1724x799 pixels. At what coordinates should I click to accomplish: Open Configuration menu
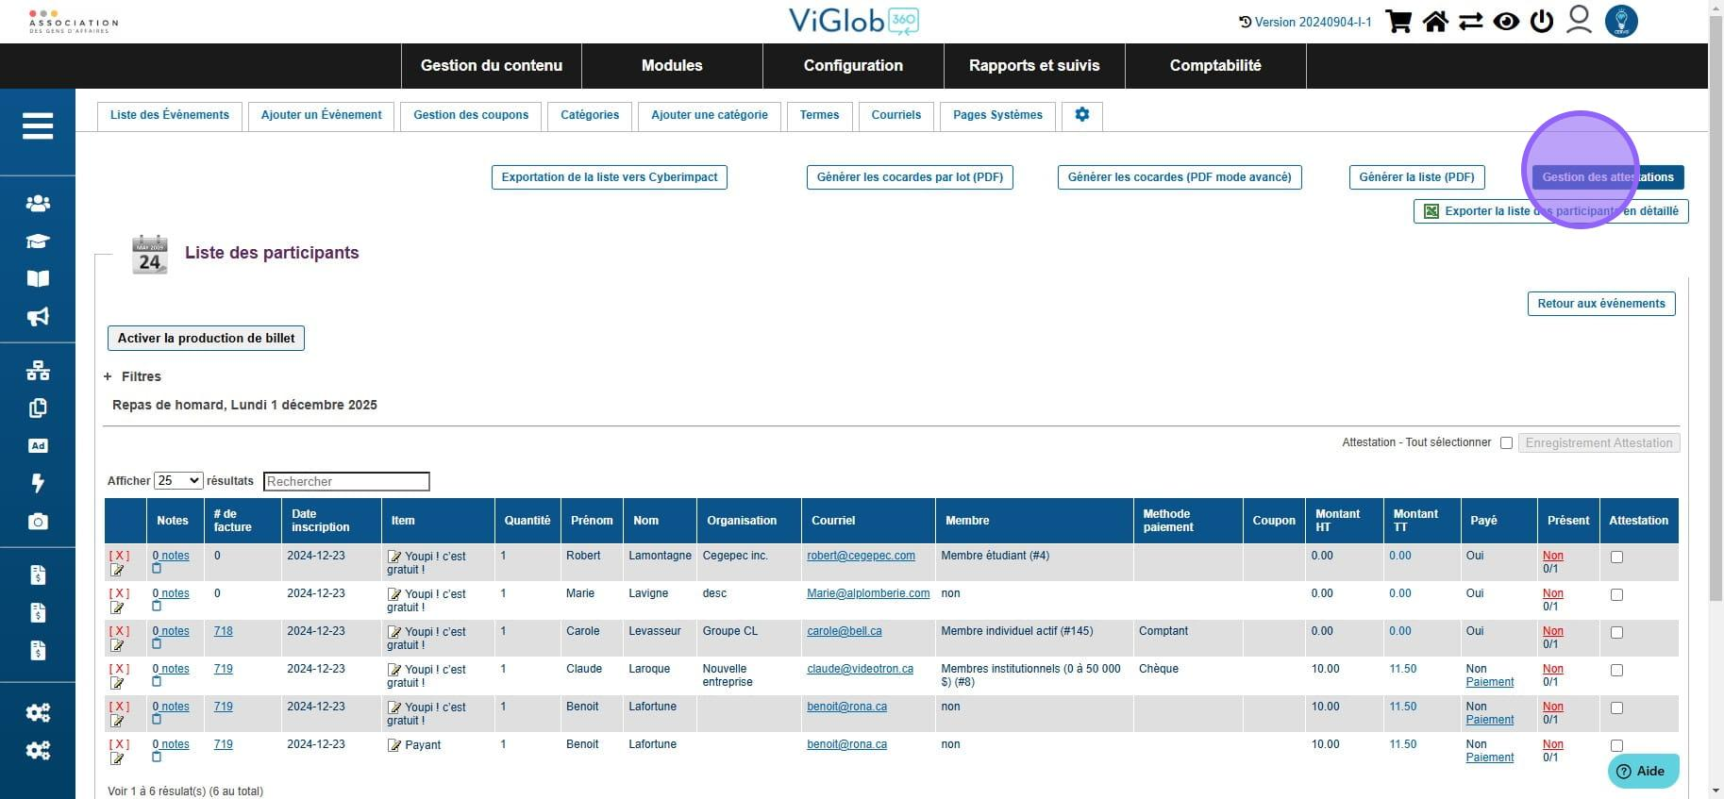(853, 66)
